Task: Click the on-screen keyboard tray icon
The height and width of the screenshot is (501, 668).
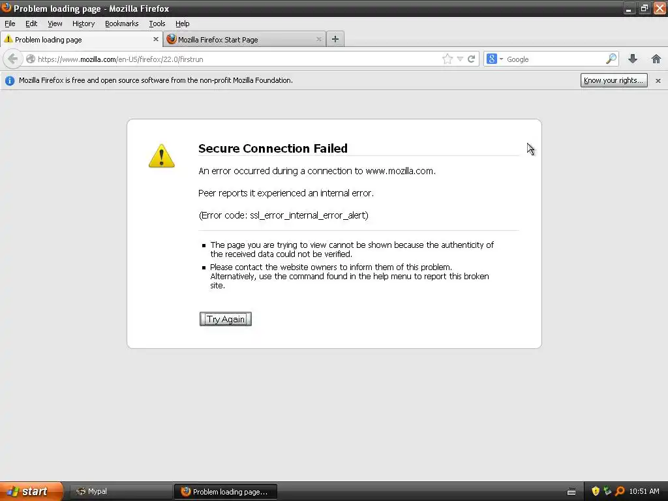Action: click(x=571, y=492)
